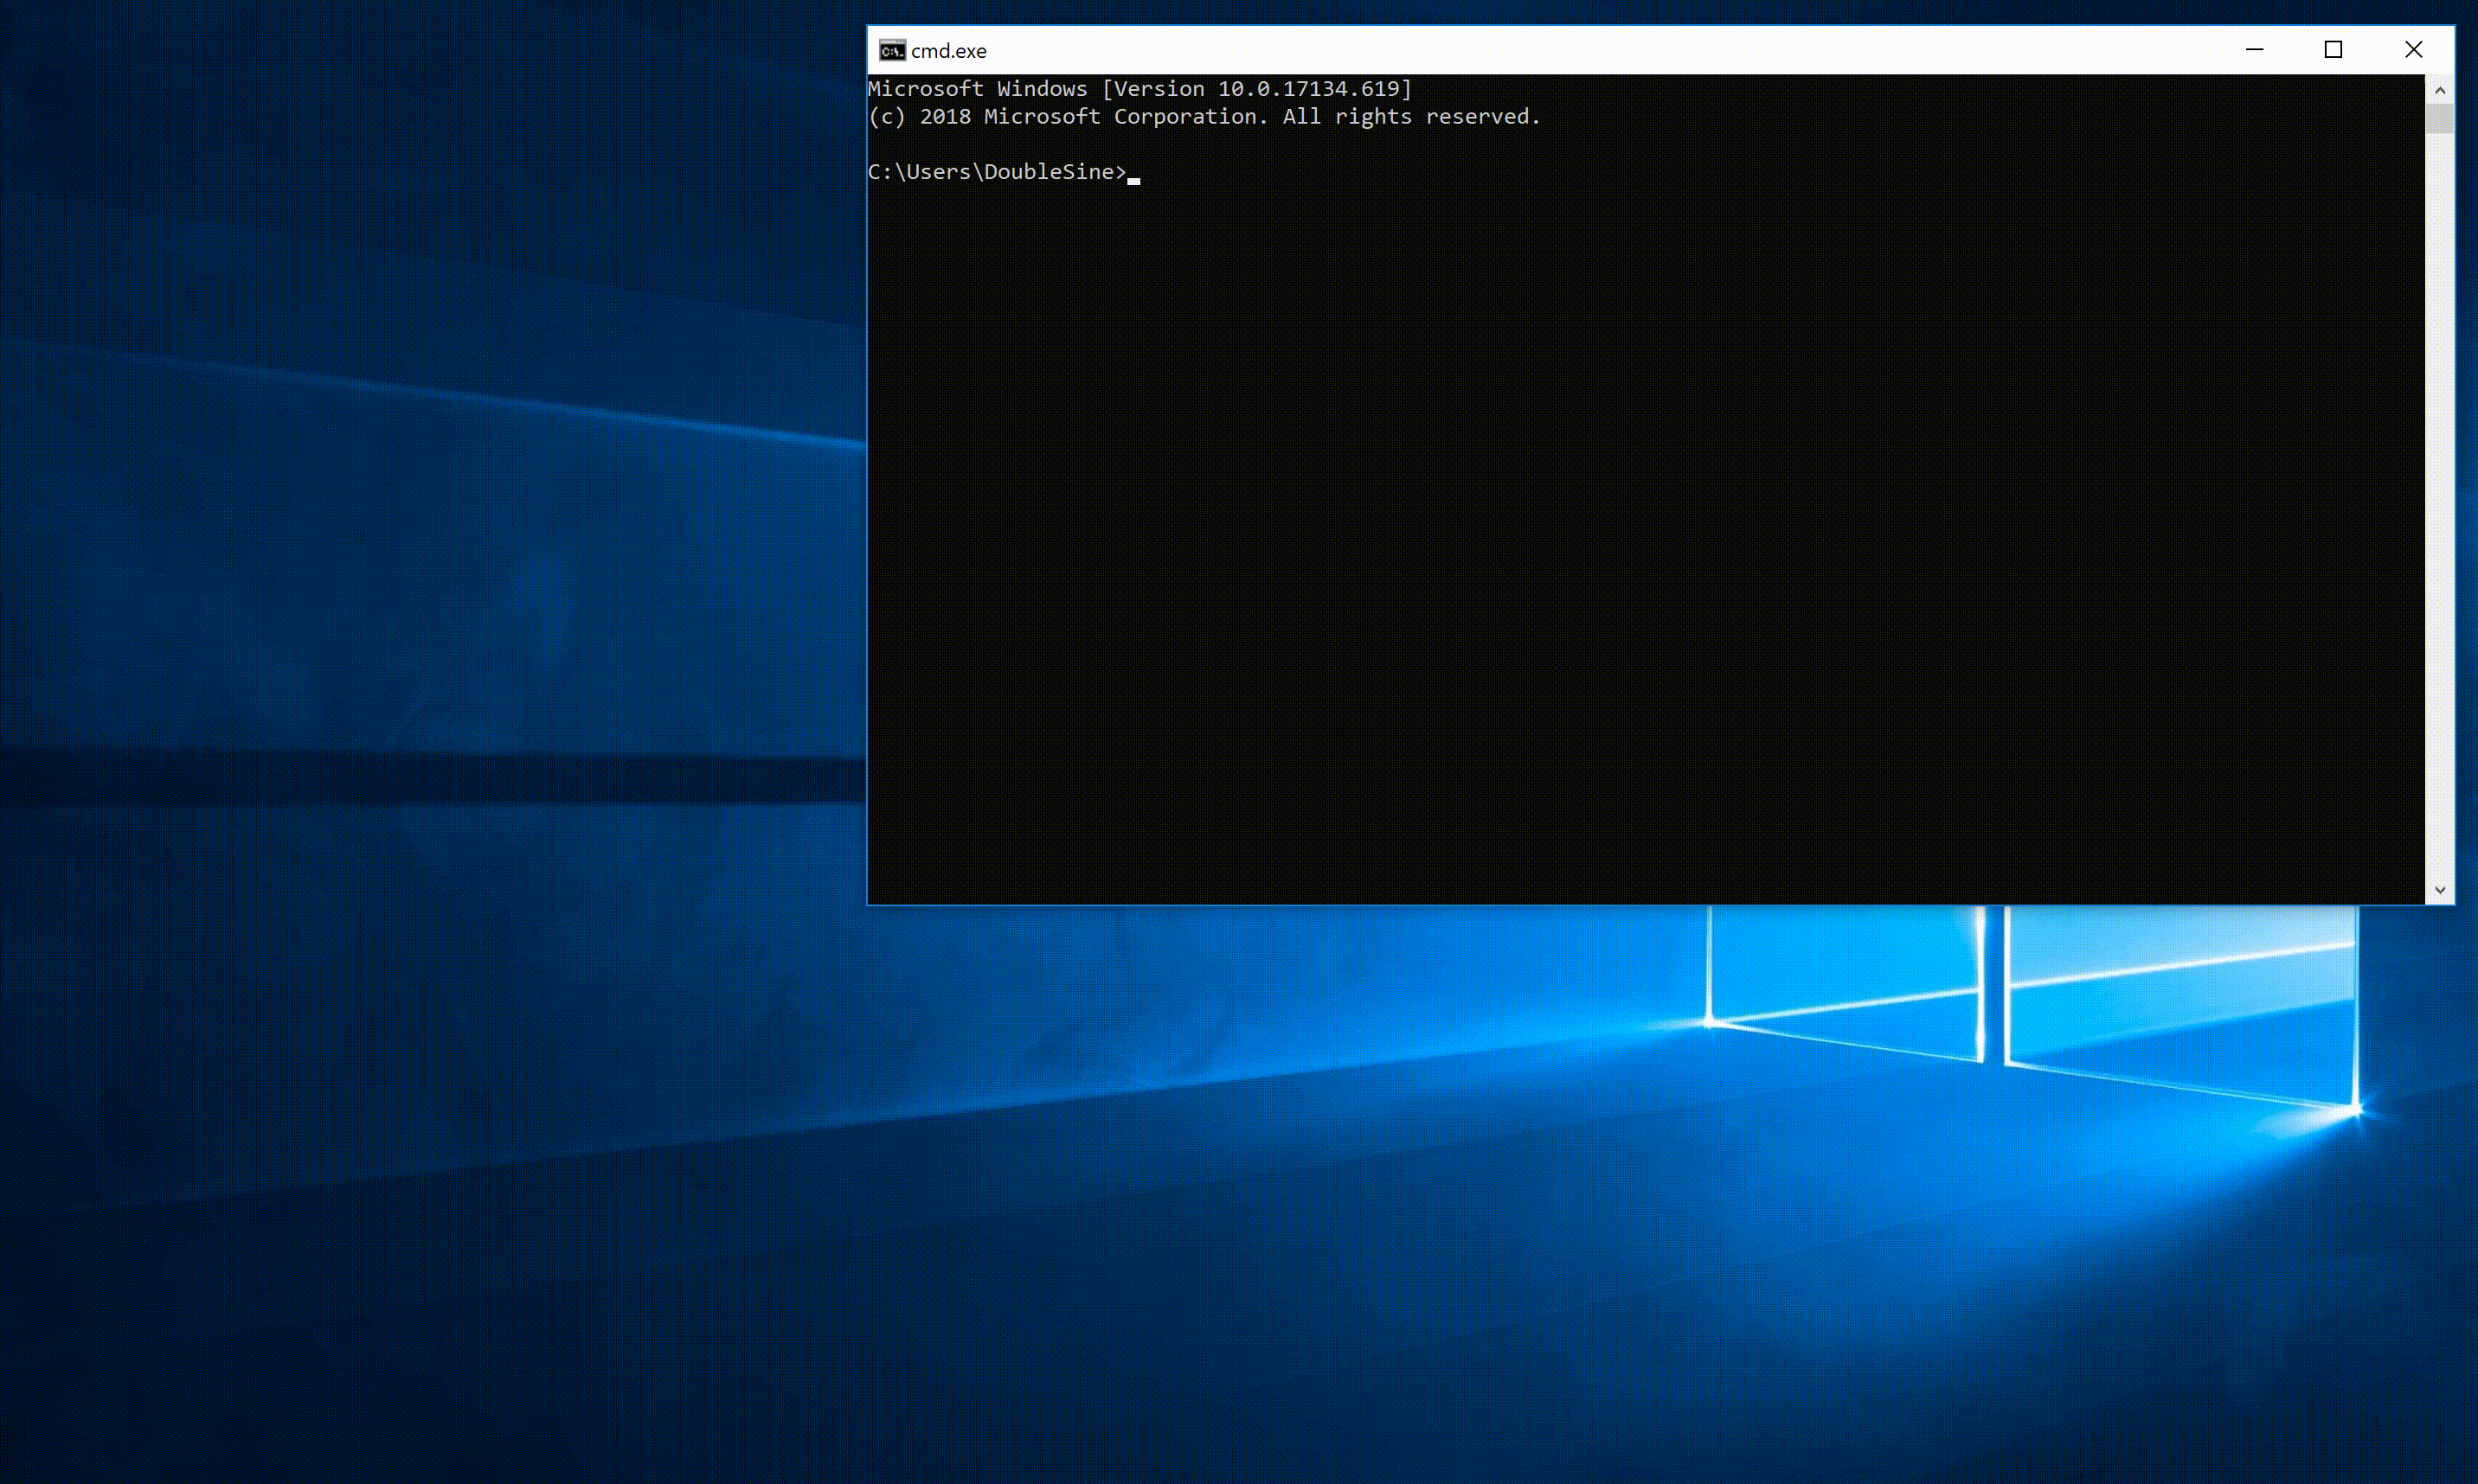
Task: Click the empty title bar area
Action: [1601, 50]
